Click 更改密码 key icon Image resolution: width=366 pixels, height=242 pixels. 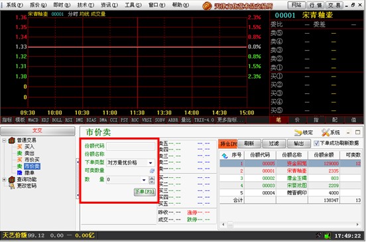pyautogui.click(x=12, y=186)
